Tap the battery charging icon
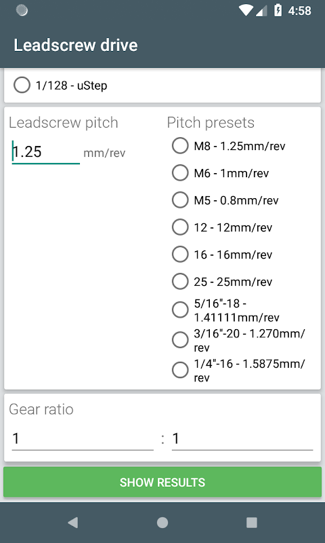 pos(278,10)
